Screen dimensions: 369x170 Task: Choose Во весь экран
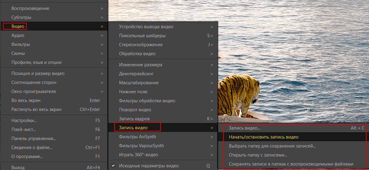point(26,100)
